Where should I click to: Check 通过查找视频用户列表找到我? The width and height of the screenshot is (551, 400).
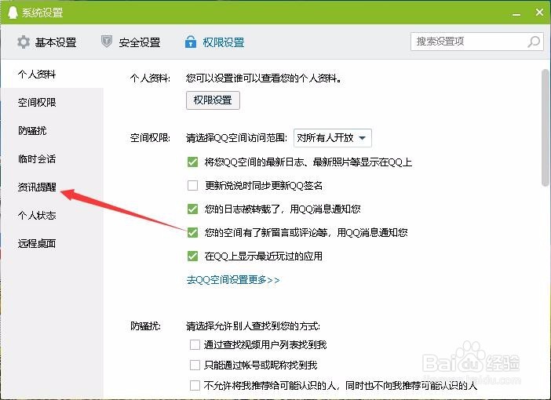tap(195, 344)
